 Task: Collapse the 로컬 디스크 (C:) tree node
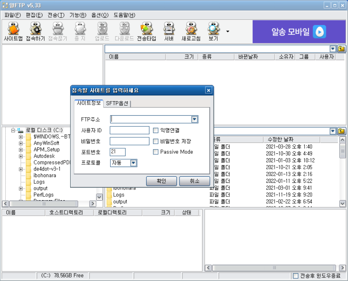click(x=13, y=130)
